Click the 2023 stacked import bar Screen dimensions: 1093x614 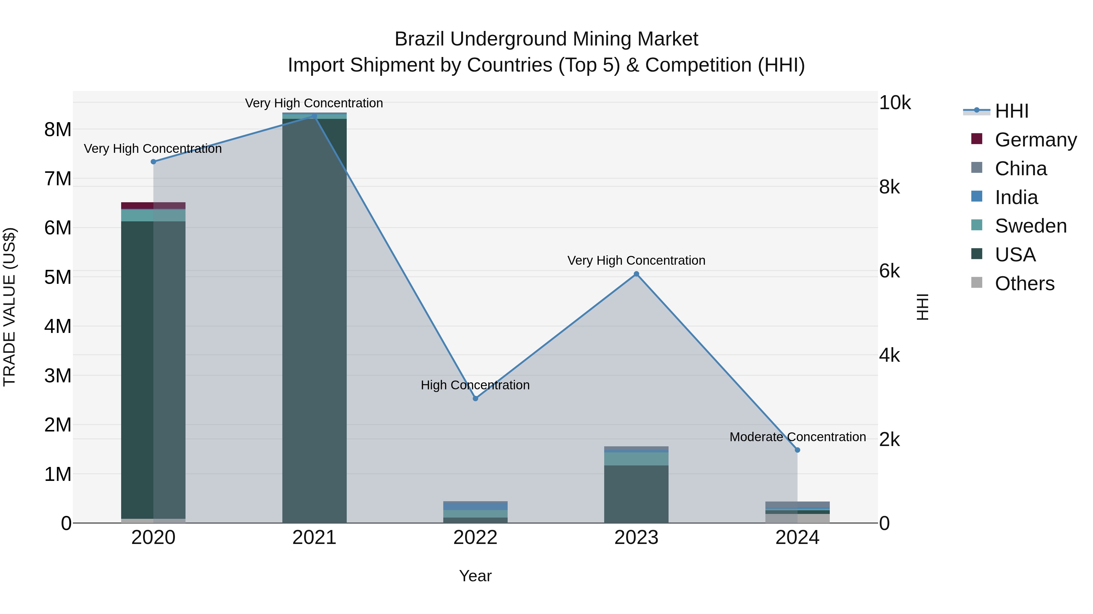coord(636,485)
